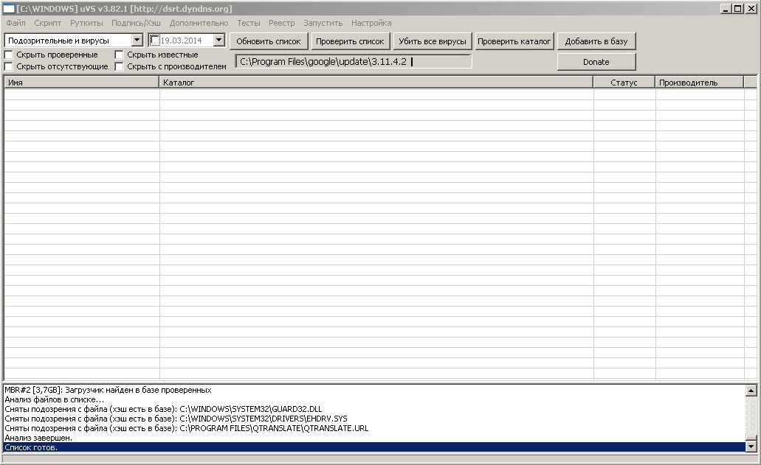Screen dimensions: 761x465
Task: Expand the Подозрительные и вирусы filter dropdown
Action: pos(137,41)
